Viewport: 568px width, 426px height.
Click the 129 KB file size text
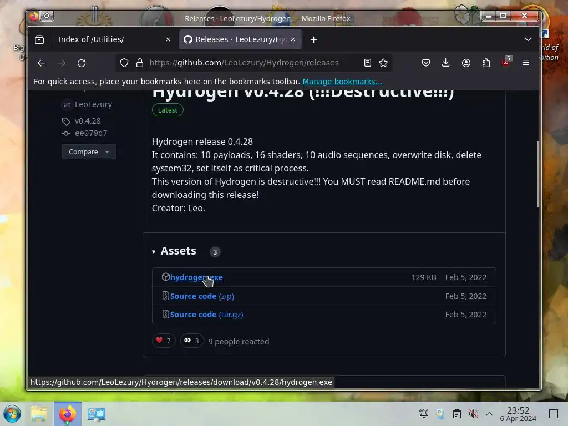(424, 277)
